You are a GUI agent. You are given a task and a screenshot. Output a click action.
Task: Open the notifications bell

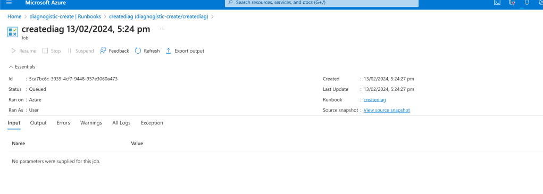click(527, 3)
